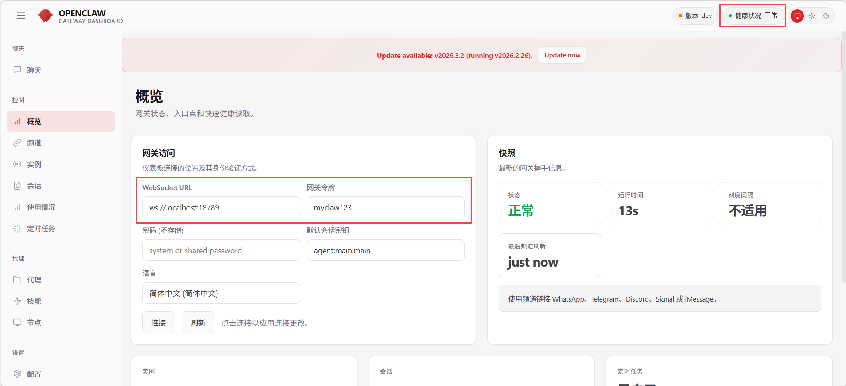Focus the WebSocket URL input field
The width and height of the screenshot is (846, 386).
(221, 207)
